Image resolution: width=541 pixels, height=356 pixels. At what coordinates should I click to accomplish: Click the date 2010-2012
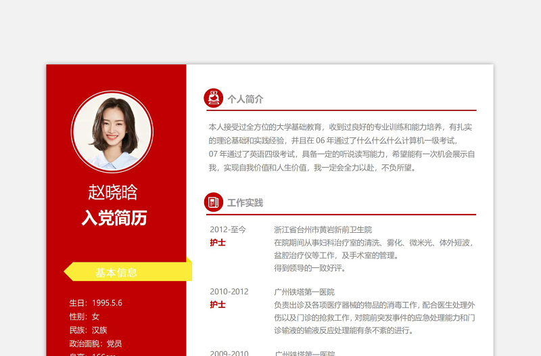(229, 292)
